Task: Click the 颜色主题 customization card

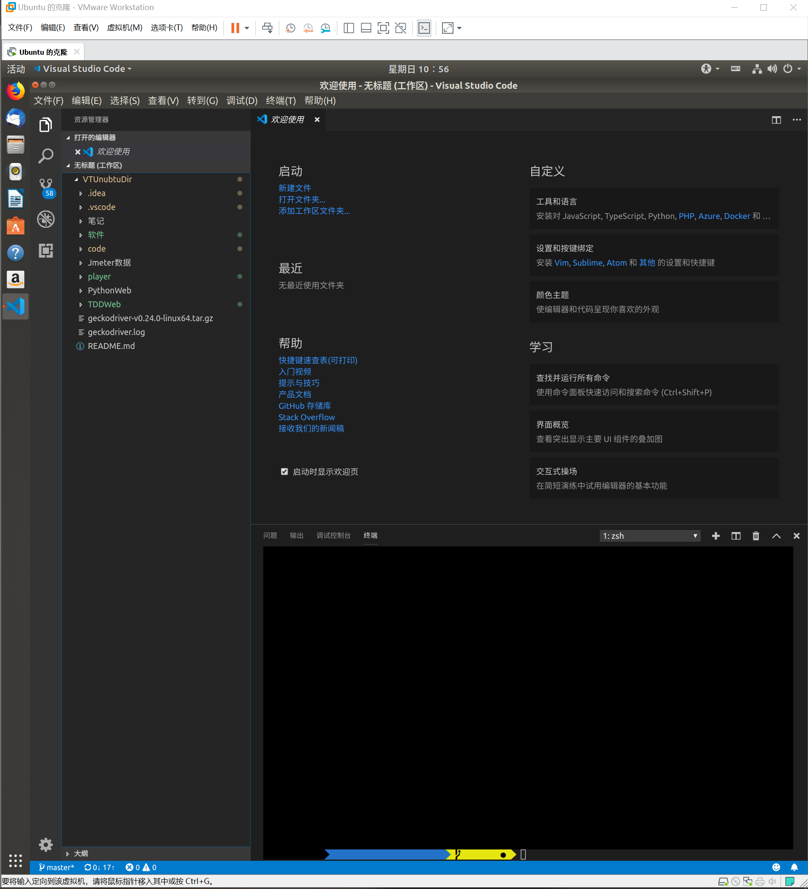Action: click(654, 302)
